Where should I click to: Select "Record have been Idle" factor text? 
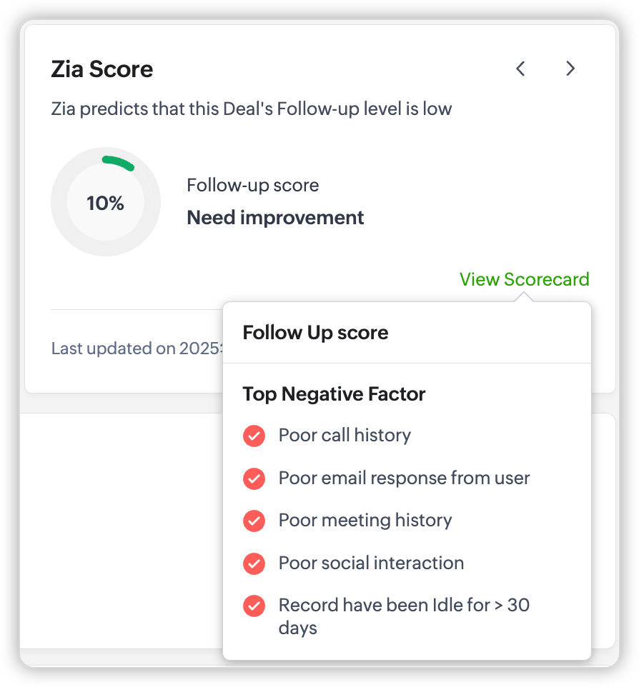point(404,606)
